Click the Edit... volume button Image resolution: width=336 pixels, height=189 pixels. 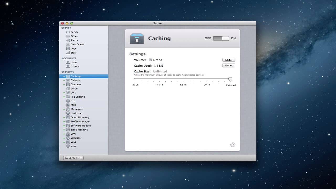point(229,60)
